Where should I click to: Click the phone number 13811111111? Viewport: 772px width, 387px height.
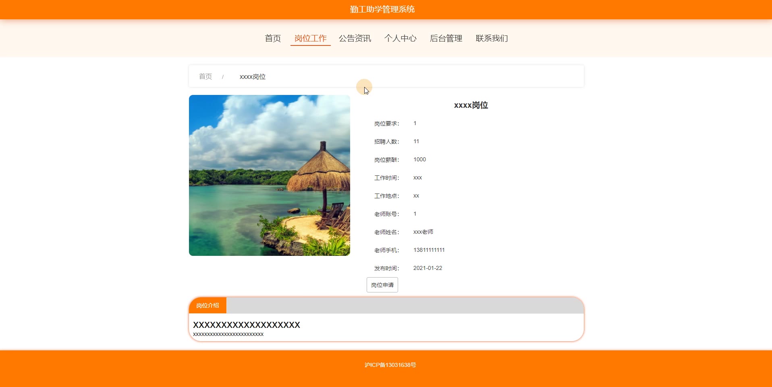[x=429, y=250]
